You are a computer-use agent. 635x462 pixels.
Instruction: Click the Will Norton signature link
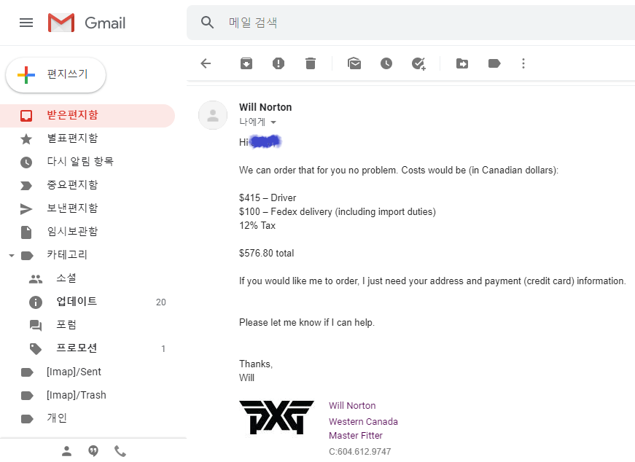[x=352, y=406]
